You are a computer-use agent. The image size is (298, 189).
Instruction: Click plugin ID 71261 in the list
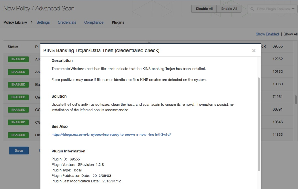[277, 97]
